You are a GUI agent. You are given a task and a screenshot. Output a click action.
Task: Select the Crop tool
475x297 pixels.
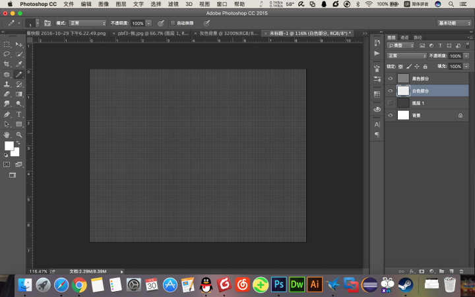pyautogui.click(x=7, y=64)
